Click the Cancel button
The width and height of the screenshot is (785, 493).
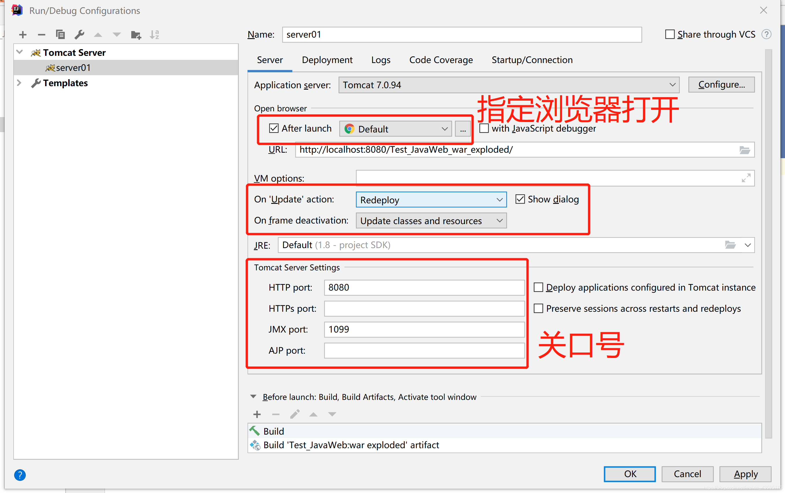click(688, 474)
